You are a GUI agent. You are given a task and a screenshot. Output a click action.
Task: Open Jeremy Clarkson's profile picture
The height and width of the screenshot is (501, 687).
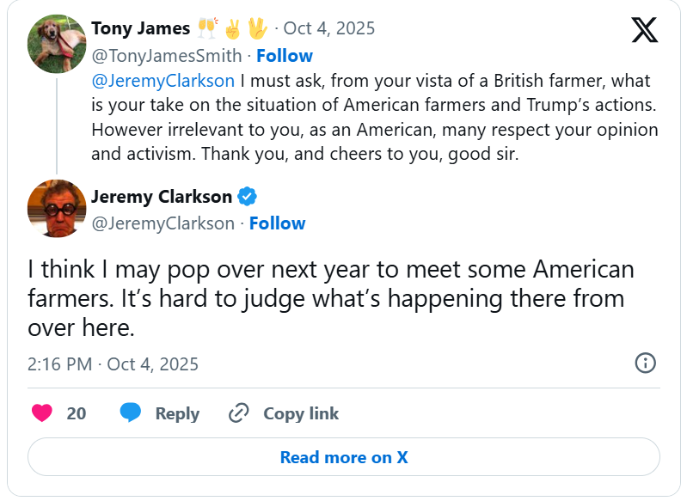(57, 209)
